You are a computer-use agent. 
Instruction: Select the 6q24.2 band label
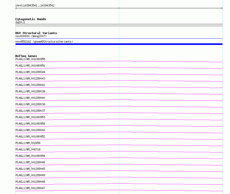(20, 22)
